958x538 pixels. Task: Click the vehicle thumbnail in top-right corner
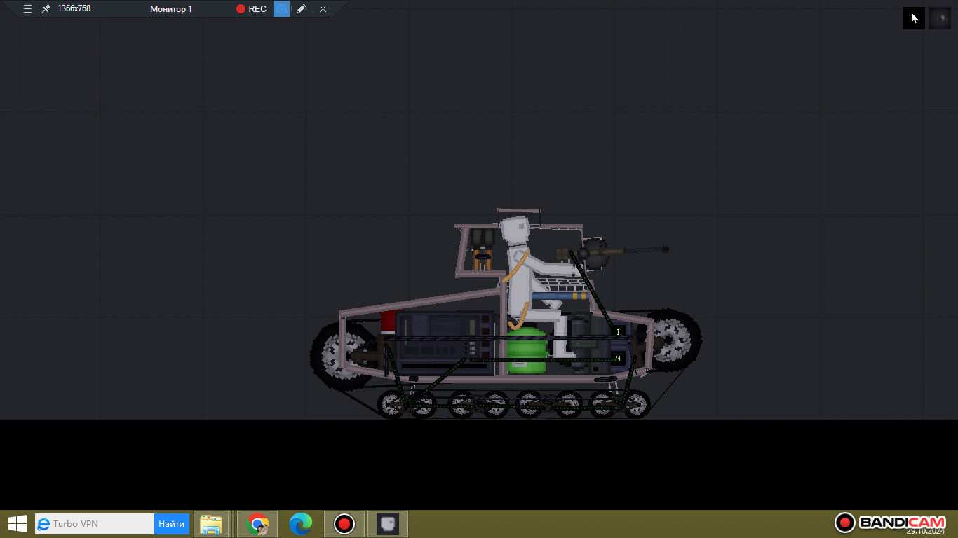[x=940, y=18]
